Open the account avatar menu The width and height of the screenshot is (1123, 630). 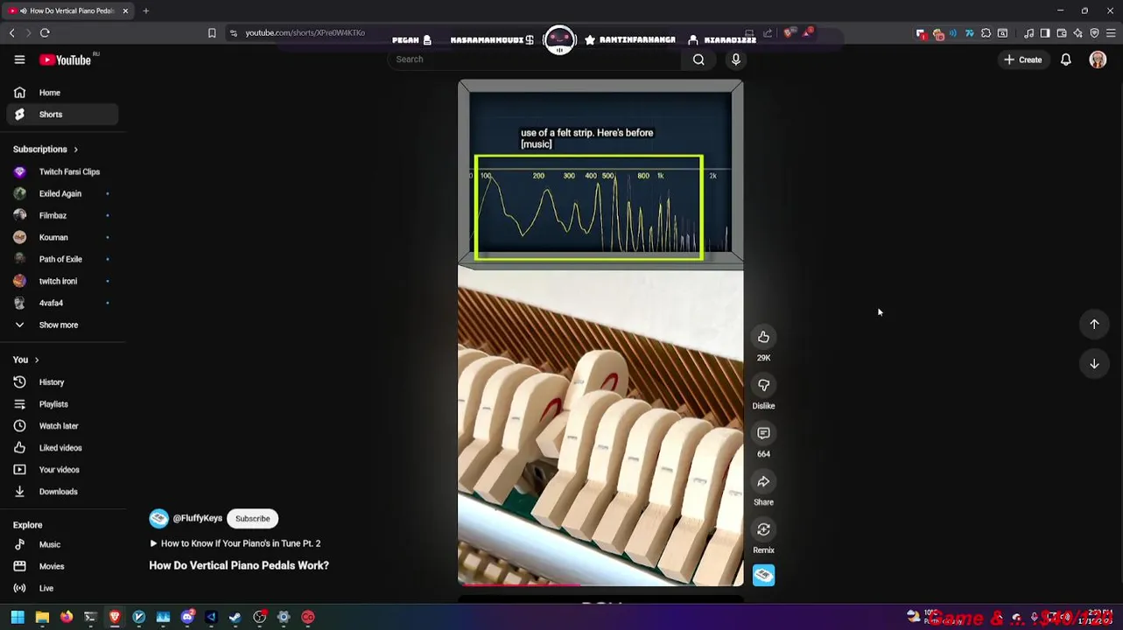(1098, 59)
